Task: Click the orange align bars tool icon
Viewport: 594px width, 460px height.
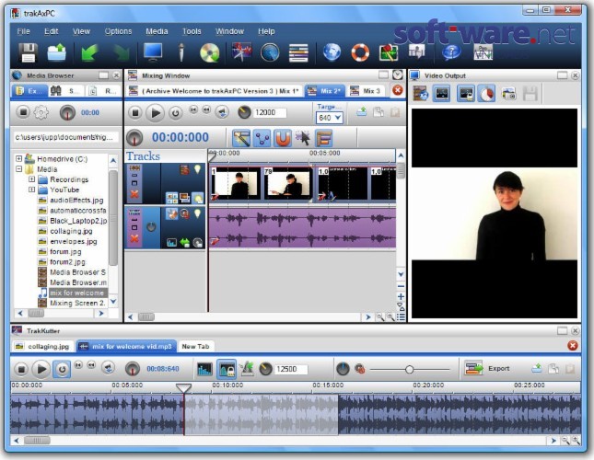Action: point(323,138)
